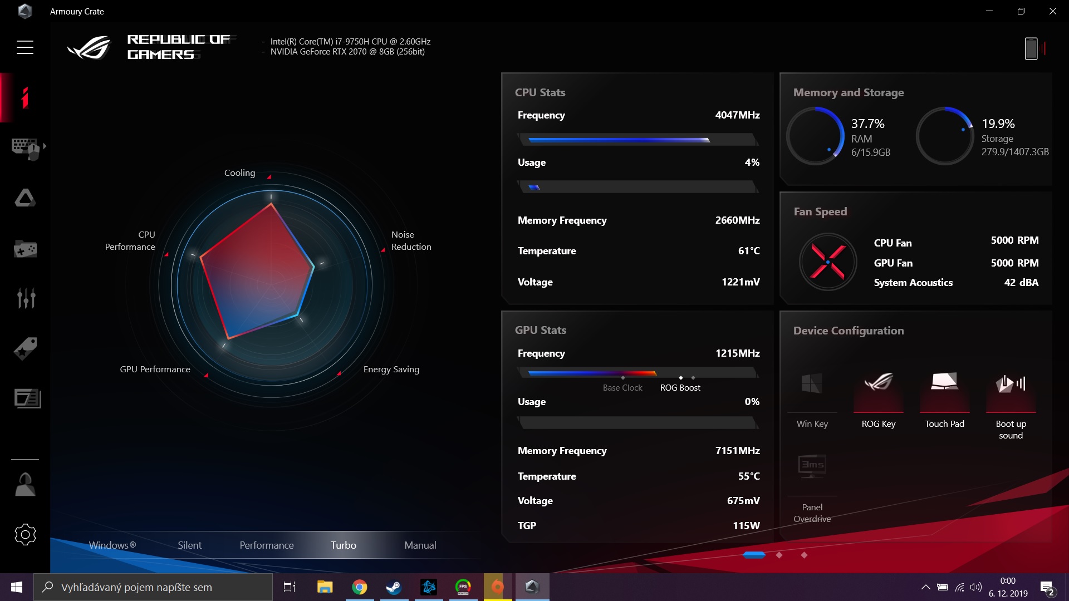Screen dimensions: 1069x601
Task: Expand the Manual performance mode option
Action: coord(419,544)
